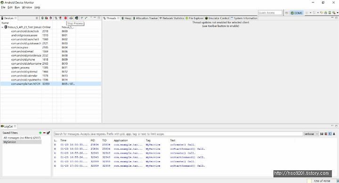Click the Update Threads toolbar icon
339x183 pixels.
56,18
